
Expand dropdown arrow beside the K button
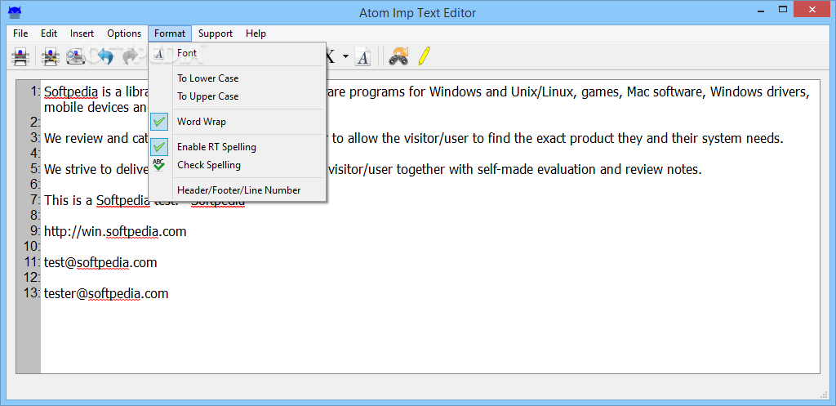(345, 56)
